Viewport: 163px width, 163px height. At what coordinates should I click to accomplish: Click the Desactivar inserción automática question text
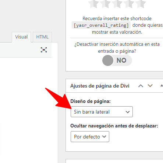117,48
